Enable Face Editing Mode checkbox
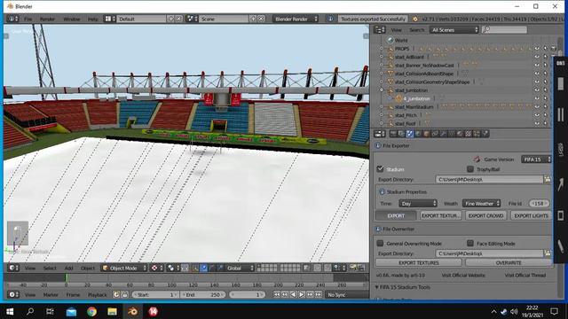 tap(470, 243)
